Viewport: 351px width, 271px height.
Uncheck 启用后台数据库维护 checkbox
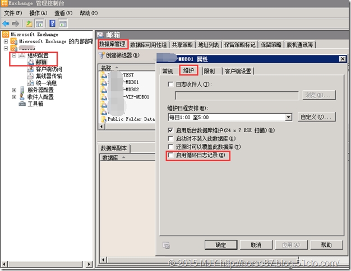pos(170,130)
